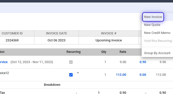173x94 pixels.
Task: Click the INVOICE DATE header cell
Action: point(57,33)
